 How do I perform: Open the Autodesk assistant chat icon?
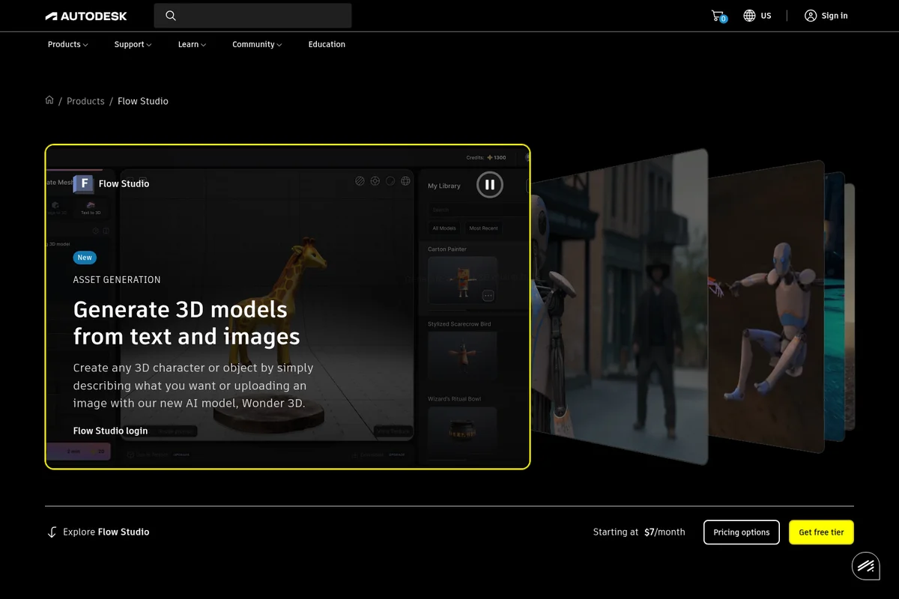coord(866,566)
